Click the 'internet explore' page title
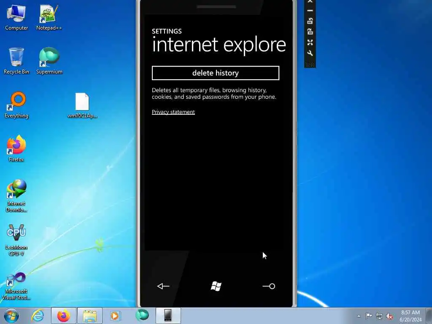This screenshot has height=324, width=432. (x=219, y=45)
